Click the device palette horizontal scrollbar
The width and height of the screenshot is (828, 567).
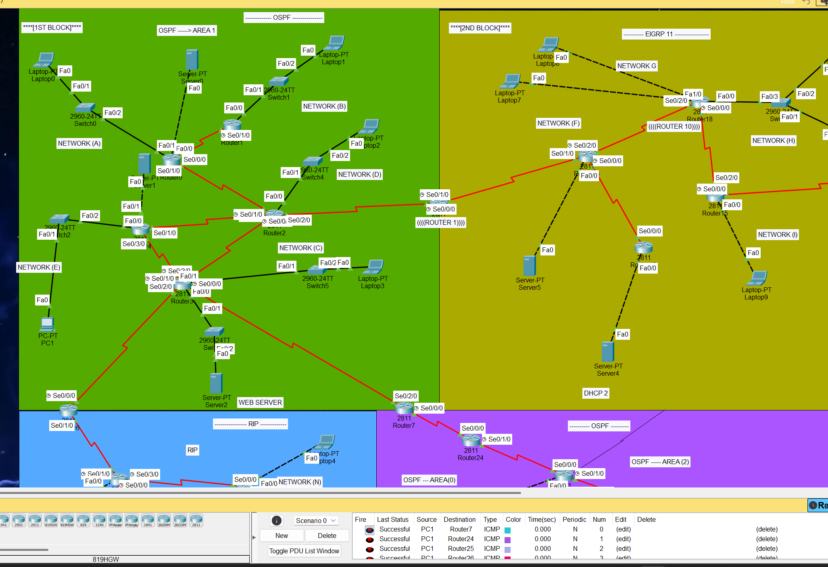click(x=24, y=550)
